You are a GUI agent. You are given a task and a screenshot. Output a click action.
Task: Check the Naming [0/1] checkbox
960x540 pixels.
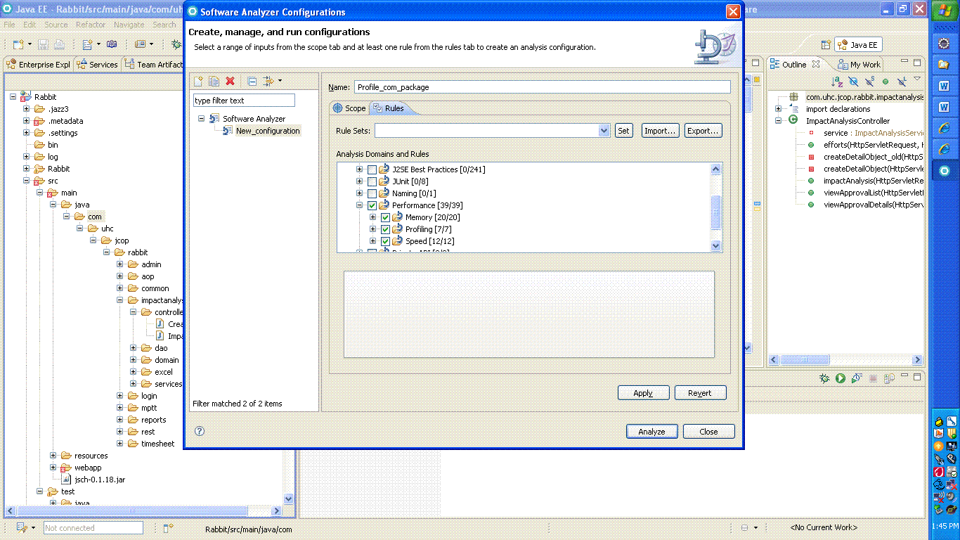[x=372, y=193]
